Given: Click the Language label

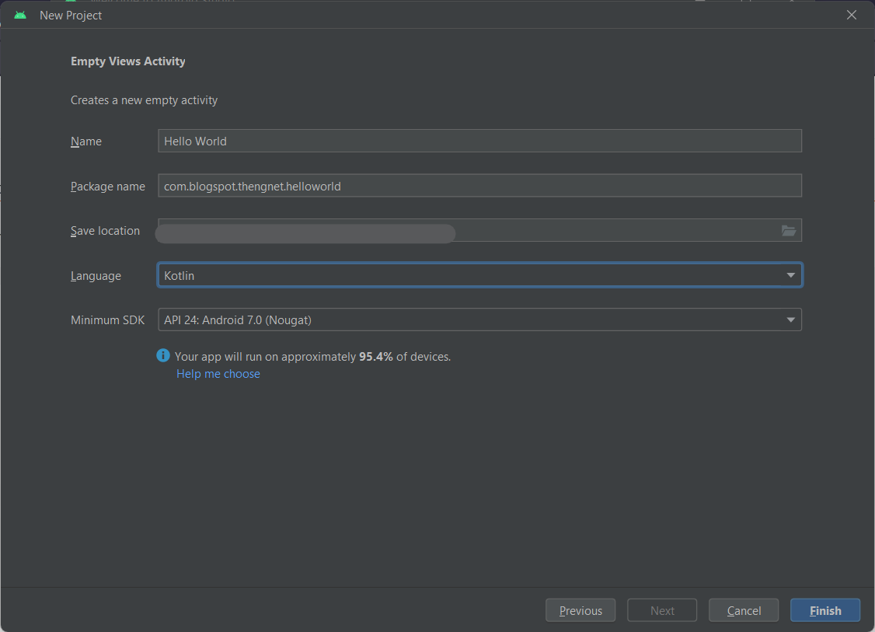Looking at the screenshot, I should click(96, 276).
